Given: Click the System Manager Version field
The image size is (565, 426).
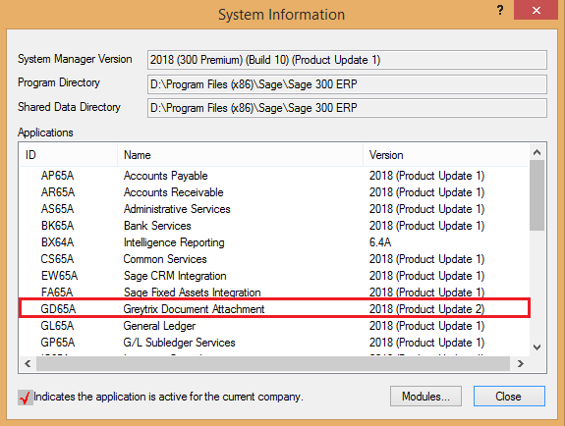Looking at the screenshot, I should 347,60.
